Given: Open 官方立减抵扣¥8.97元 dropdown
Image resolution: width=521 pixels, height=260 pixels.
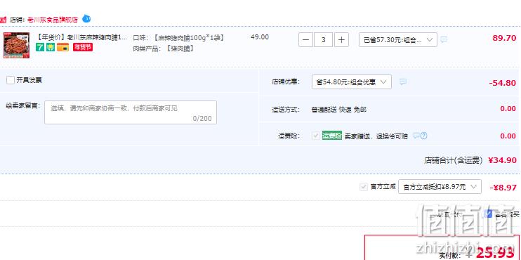Looking at the screenshot, I should pyautogui.click(x=440, y=187).
